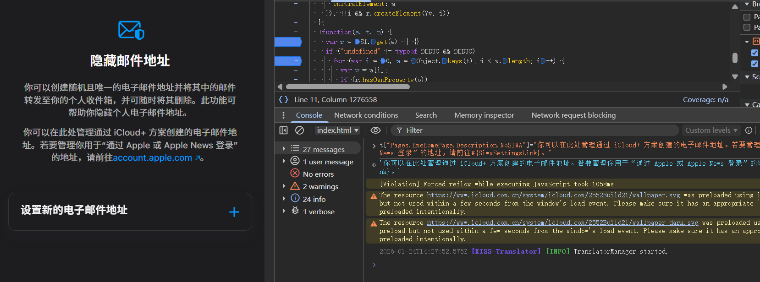Open the drawer three-dot menu beside Console

click(x=283, y=115)
